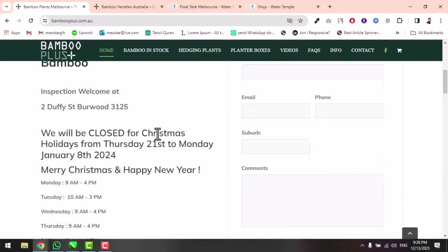Viewport: 448px width, 252px height.
Task: Click in the Phone input field
Action: click(349, 111)
